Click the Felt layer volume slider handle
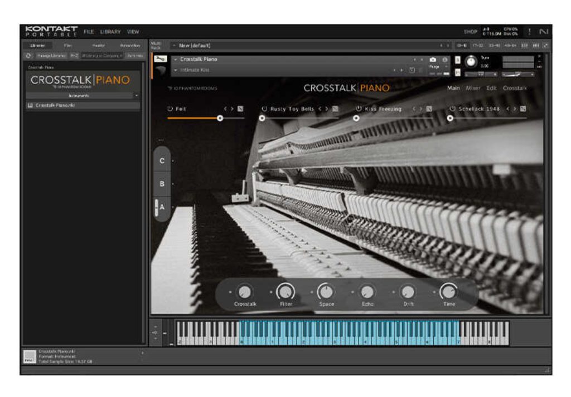The width and height of the screenshot is (571, 397). 220,118
